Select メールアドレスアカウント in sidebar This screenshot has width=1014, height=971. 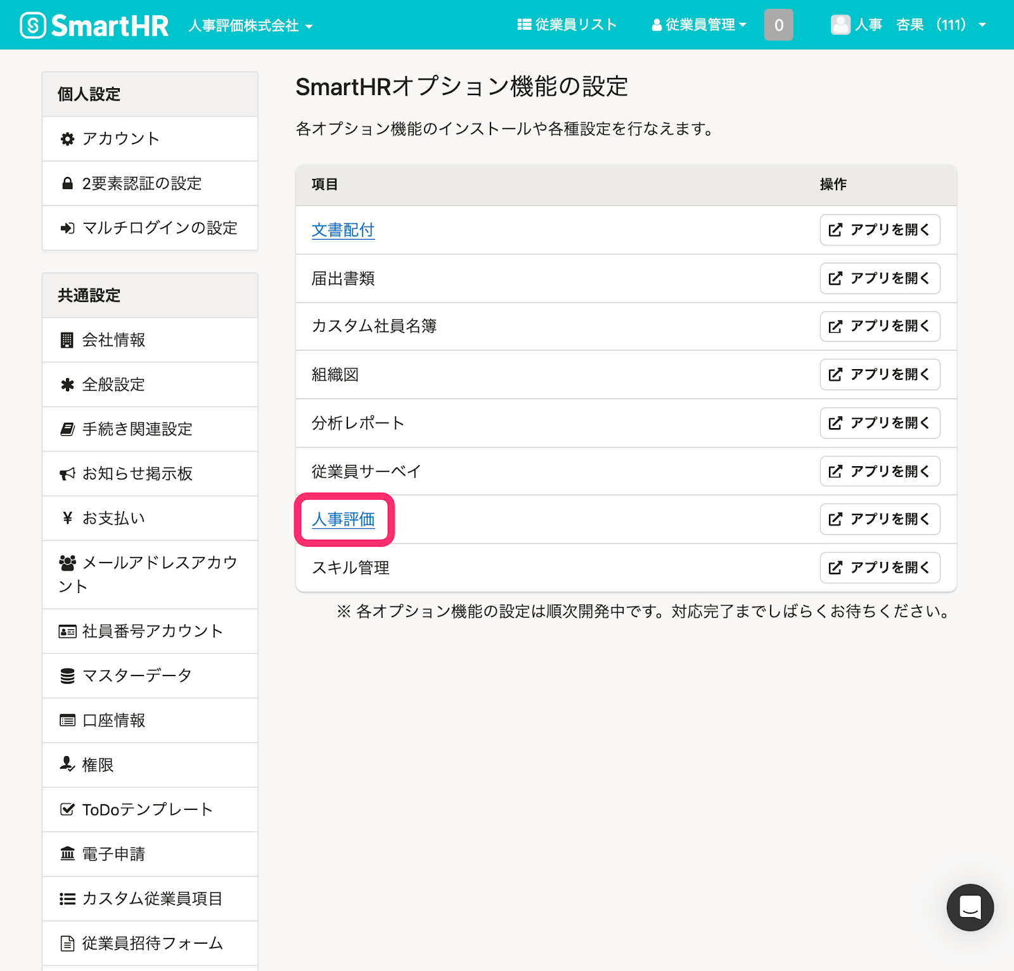150,575
